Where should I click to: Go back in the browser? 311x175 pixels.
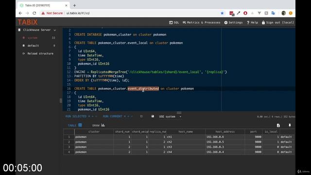(20, 13)
